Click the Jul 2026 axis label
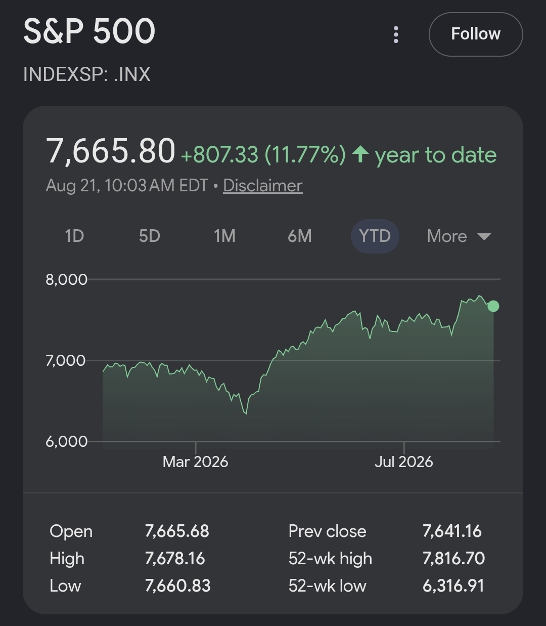Screen dimensions: 546x626 pos(403,462)
